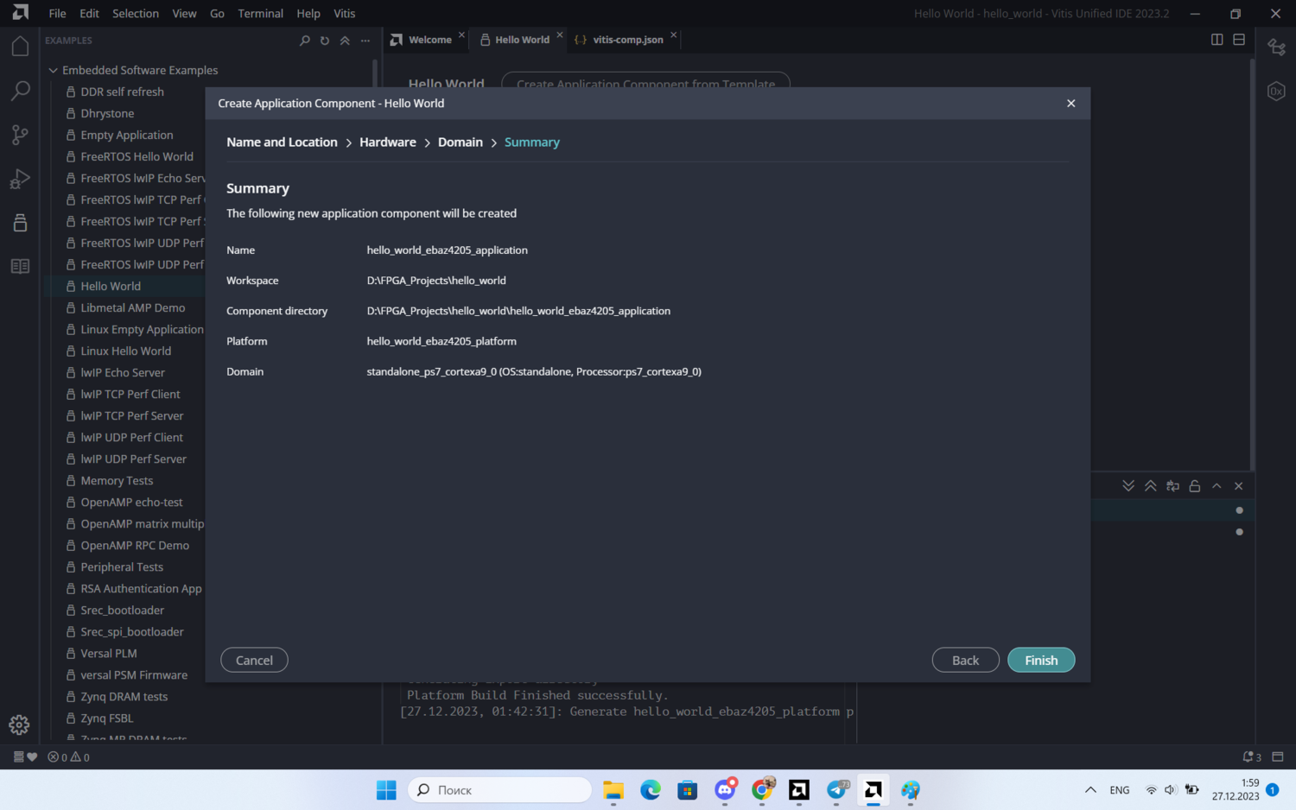This screenshot has width=1296, height=810.
Task: Open the Run and Debug icon
Action: 20,179
